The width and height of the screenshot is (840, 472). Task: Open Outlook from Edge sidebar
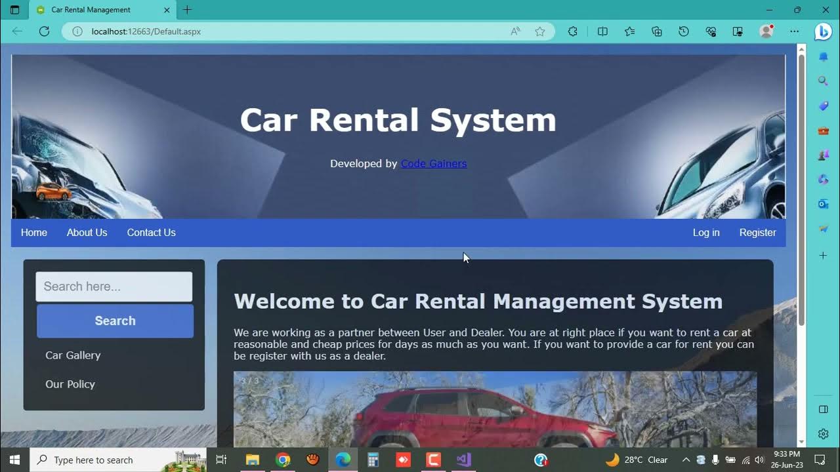(823, 204)
